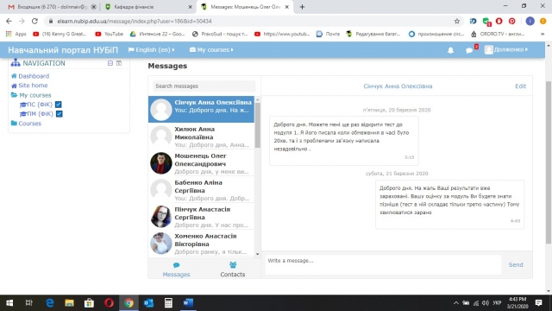Go to Dashboard in navigation
This screenshot has width=552, height=311.
[34, 76]
